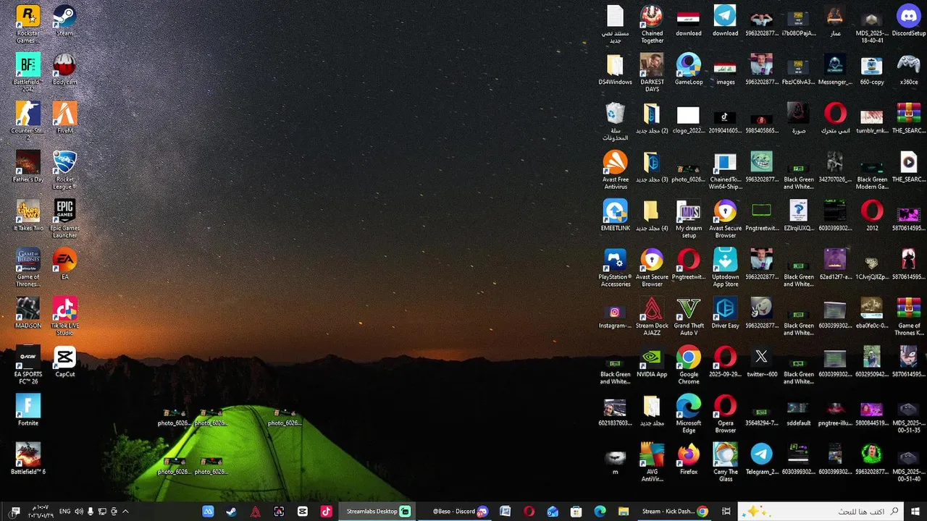
Task: Select the My dream setup file
Action: click(x=688, y=219)
